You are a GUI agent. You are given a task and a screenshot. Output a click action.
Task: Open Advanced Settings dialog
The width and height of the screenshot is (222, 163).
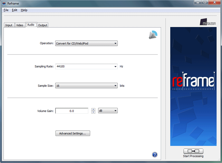click(73, 133)
